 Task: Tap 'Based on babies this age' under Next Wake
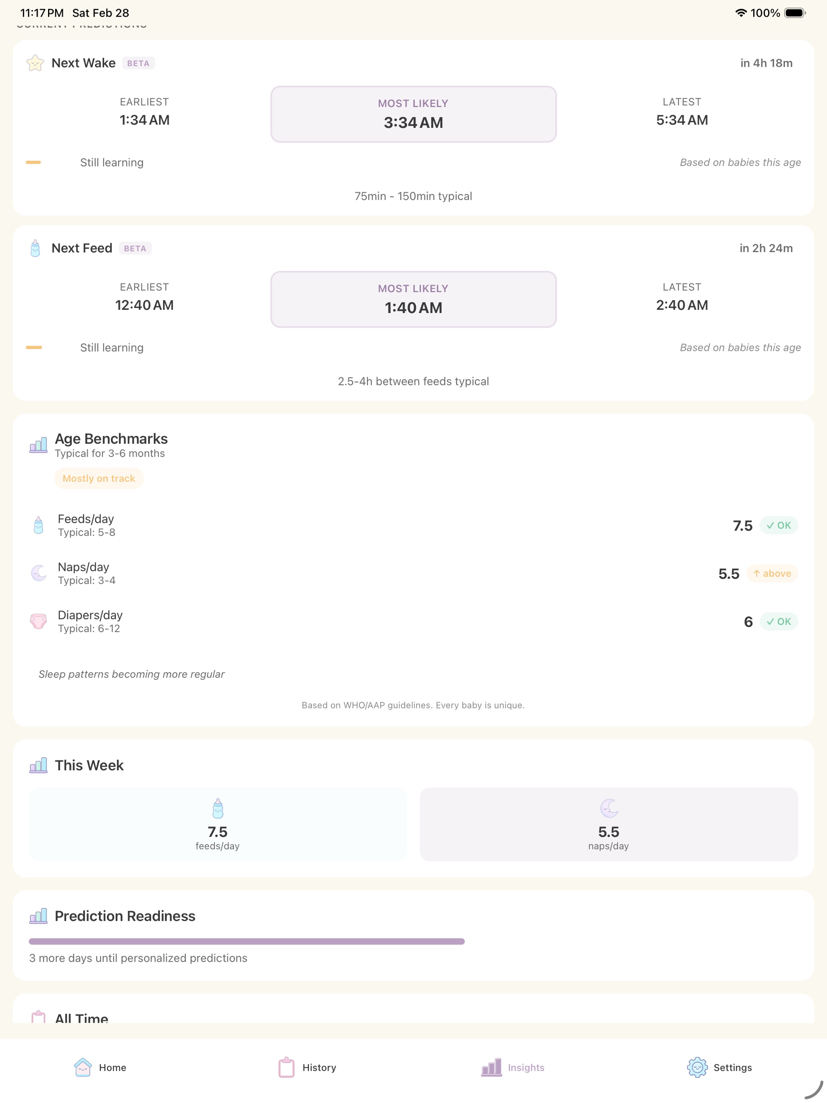point(740,162)
